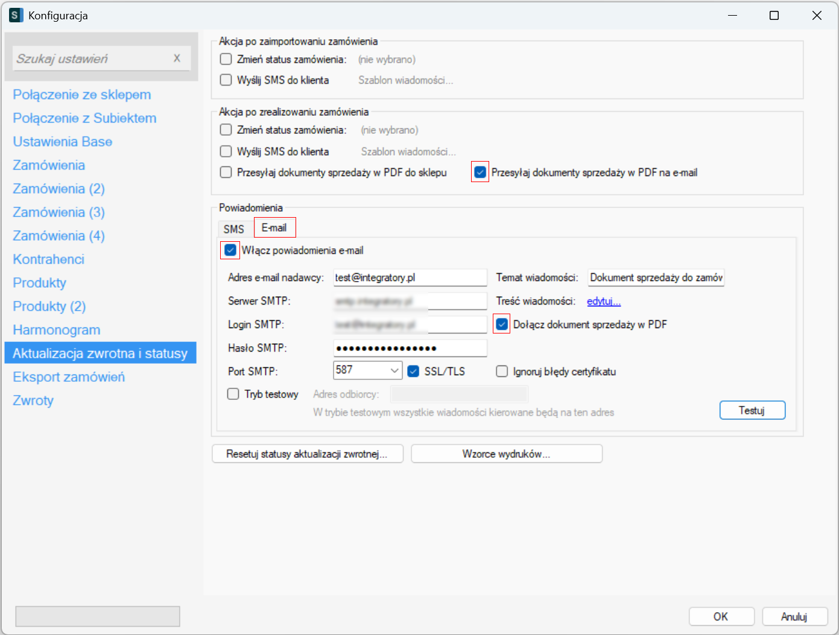The image size is (839, 635).
Task: Select Zamówienia (4) section
Action: pos(59,236)
